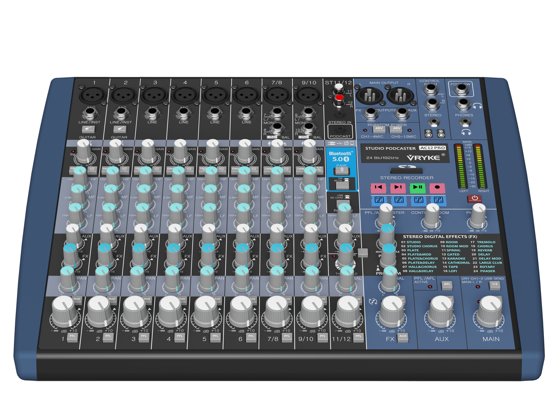Engage the PFL button on channel 7/8
Screen dimensions: 558x417
coord(287,337)
